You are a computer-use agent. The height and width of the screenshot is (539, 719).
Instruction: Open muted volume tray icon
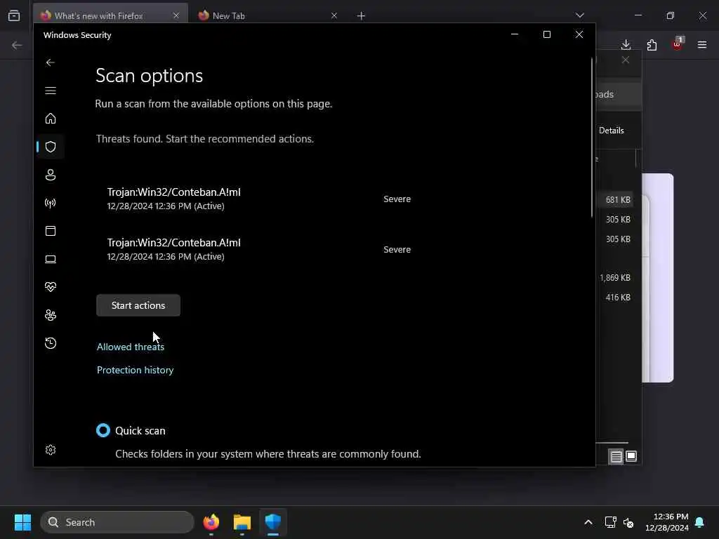628,522
